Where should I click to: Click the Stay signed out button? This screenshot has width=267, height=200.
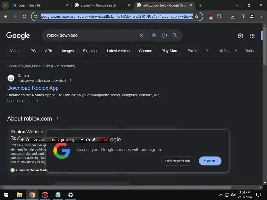pyautogui.click(x=177, y=161)
